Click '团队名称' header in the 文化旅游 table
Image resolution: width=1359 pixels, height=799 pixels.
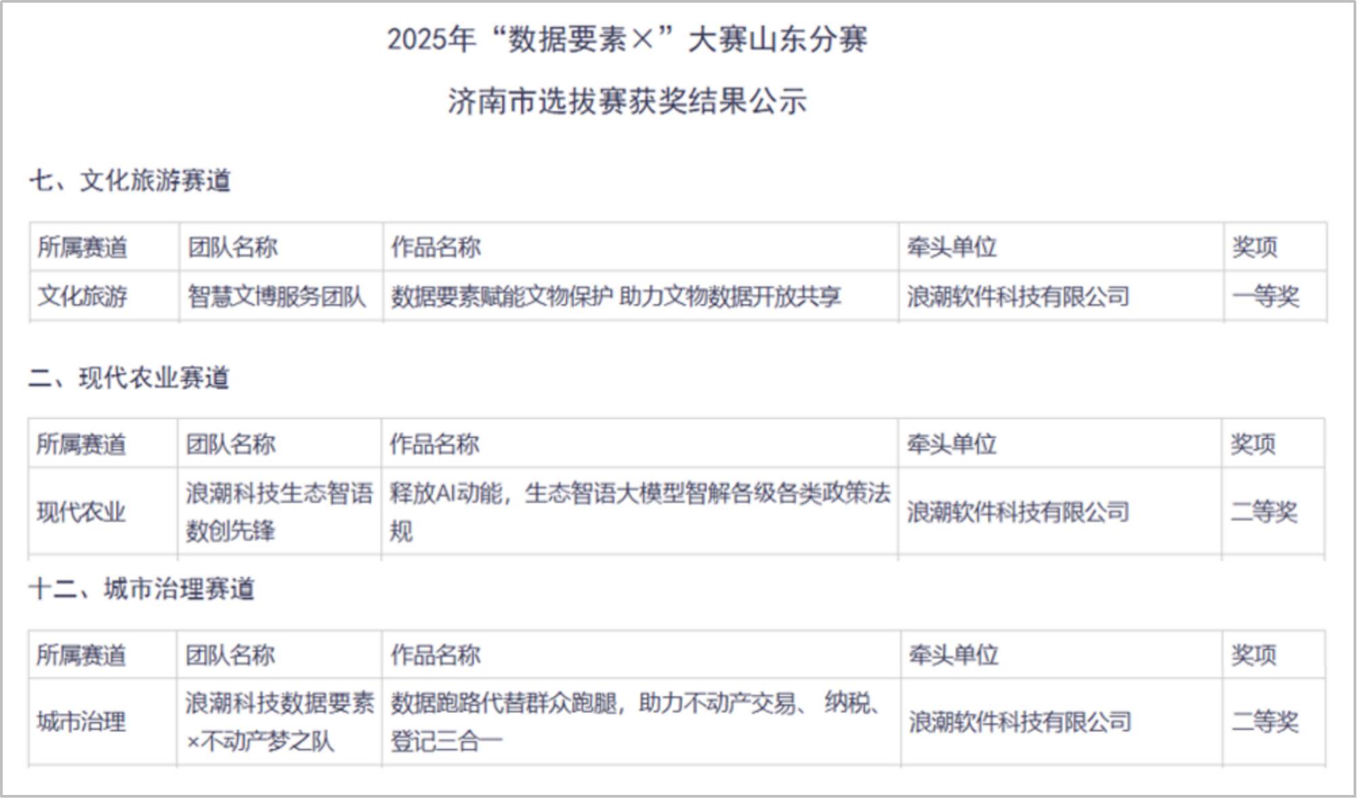click(x=233, y=247)
